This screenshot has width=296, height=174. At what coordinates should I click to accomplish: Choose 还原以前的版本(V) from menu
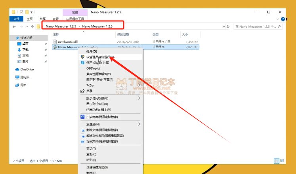pos(111,110)
